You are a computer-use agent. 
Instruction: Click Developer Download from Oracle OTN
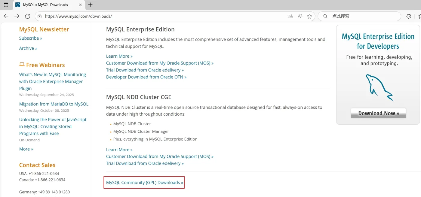tap(146, 77)
